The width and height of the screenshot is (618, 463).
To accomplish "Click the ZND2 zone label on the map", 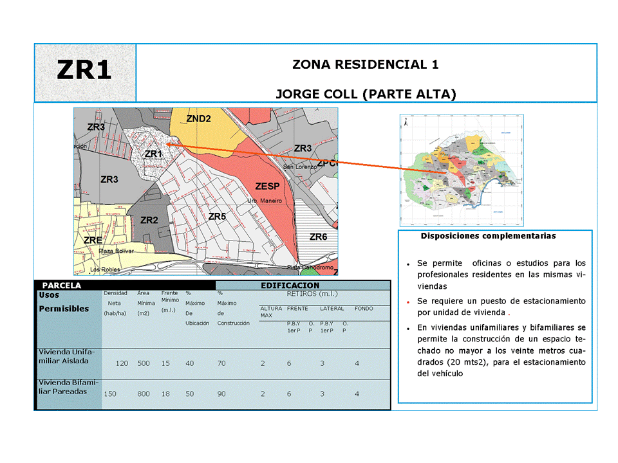I will 198,118.
